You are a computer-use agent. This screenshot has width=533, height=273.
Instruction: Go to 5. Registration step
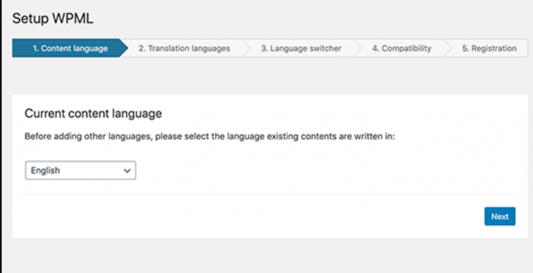click(489, 48)
